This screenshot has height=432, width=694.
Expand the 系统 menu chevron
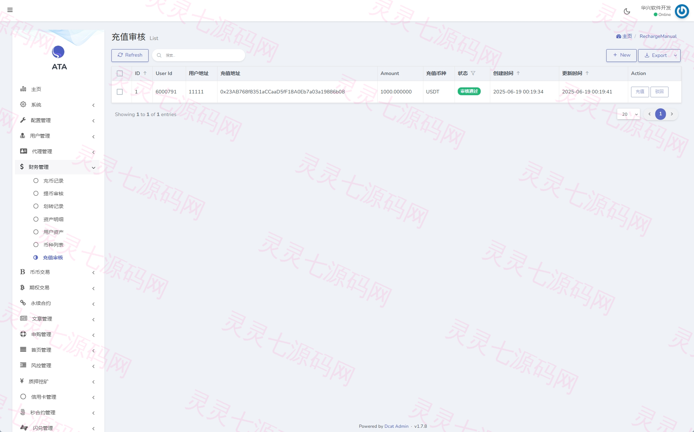[93, 105]
